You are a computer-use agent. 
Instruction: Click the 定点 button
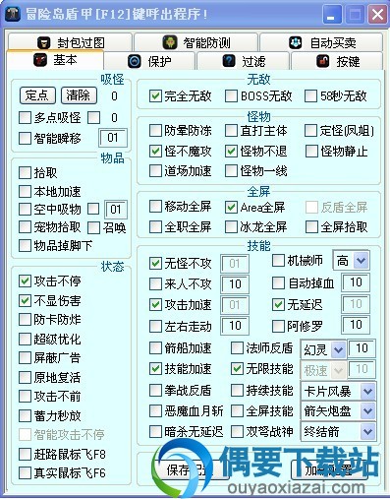pos(37,95)
